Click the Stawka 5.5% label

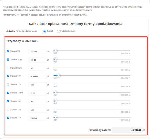(16, 59)
